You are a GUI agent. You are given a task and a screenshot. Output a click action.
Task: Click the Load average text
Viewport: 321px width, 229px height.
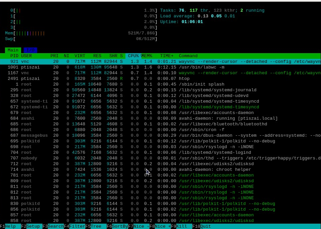pyautogui.click(x=198, y=16)
